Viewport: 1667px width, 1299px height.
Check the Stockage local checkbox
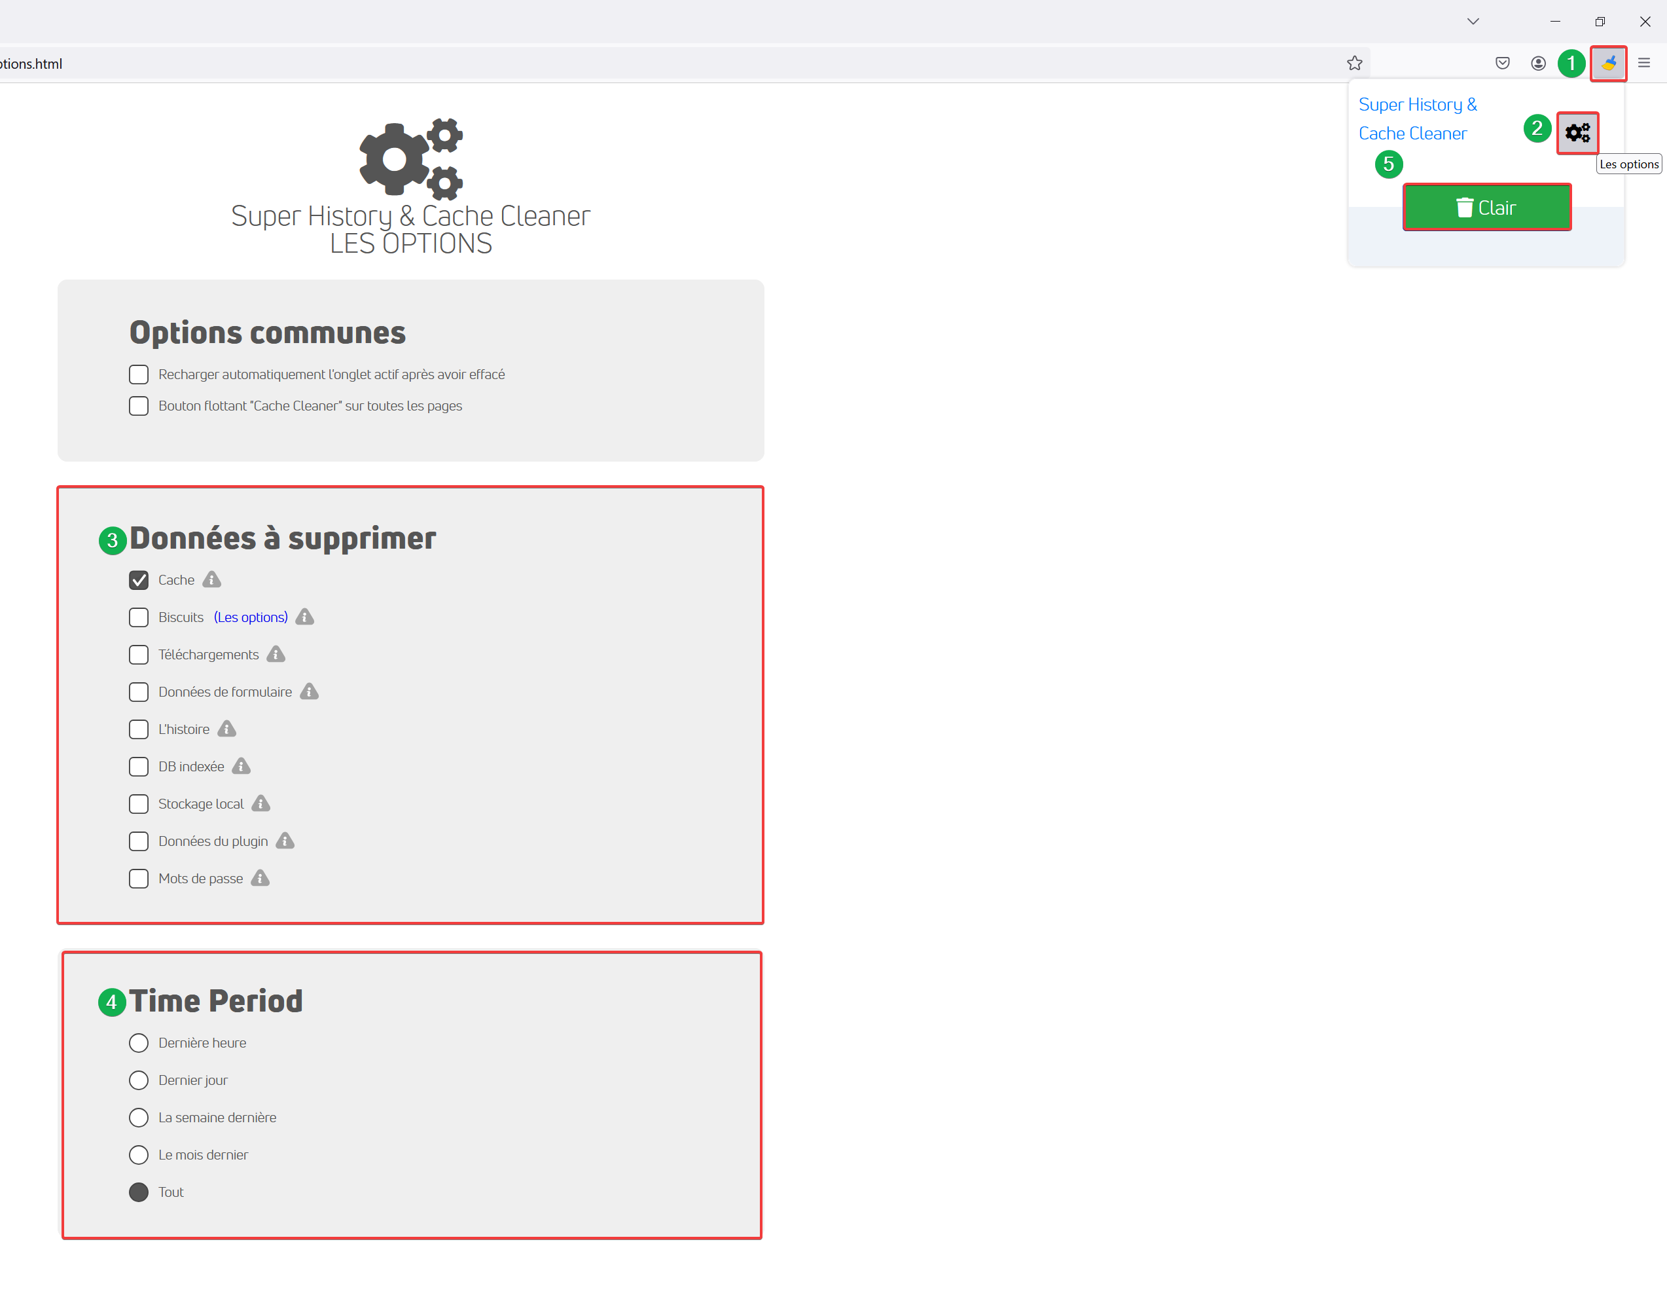(138, 804)
